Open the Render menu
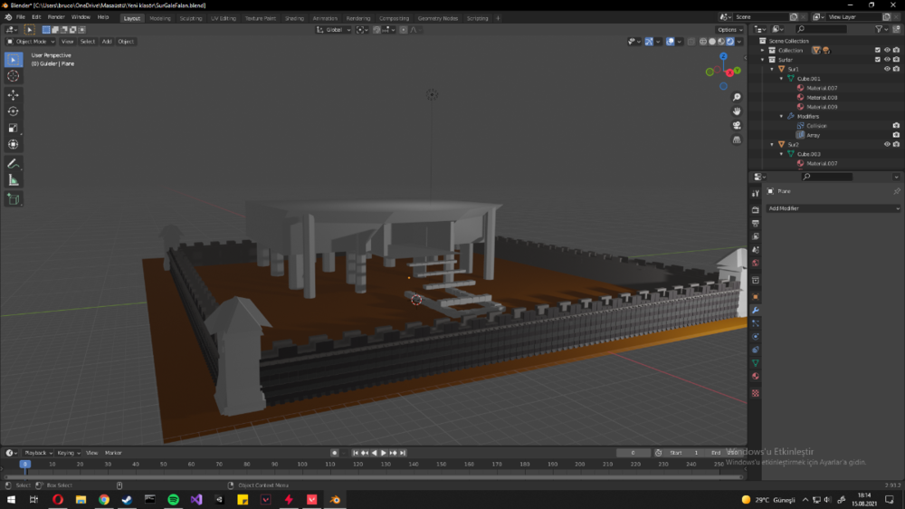This screenshot has height=509, width=905. click(56, 17)
